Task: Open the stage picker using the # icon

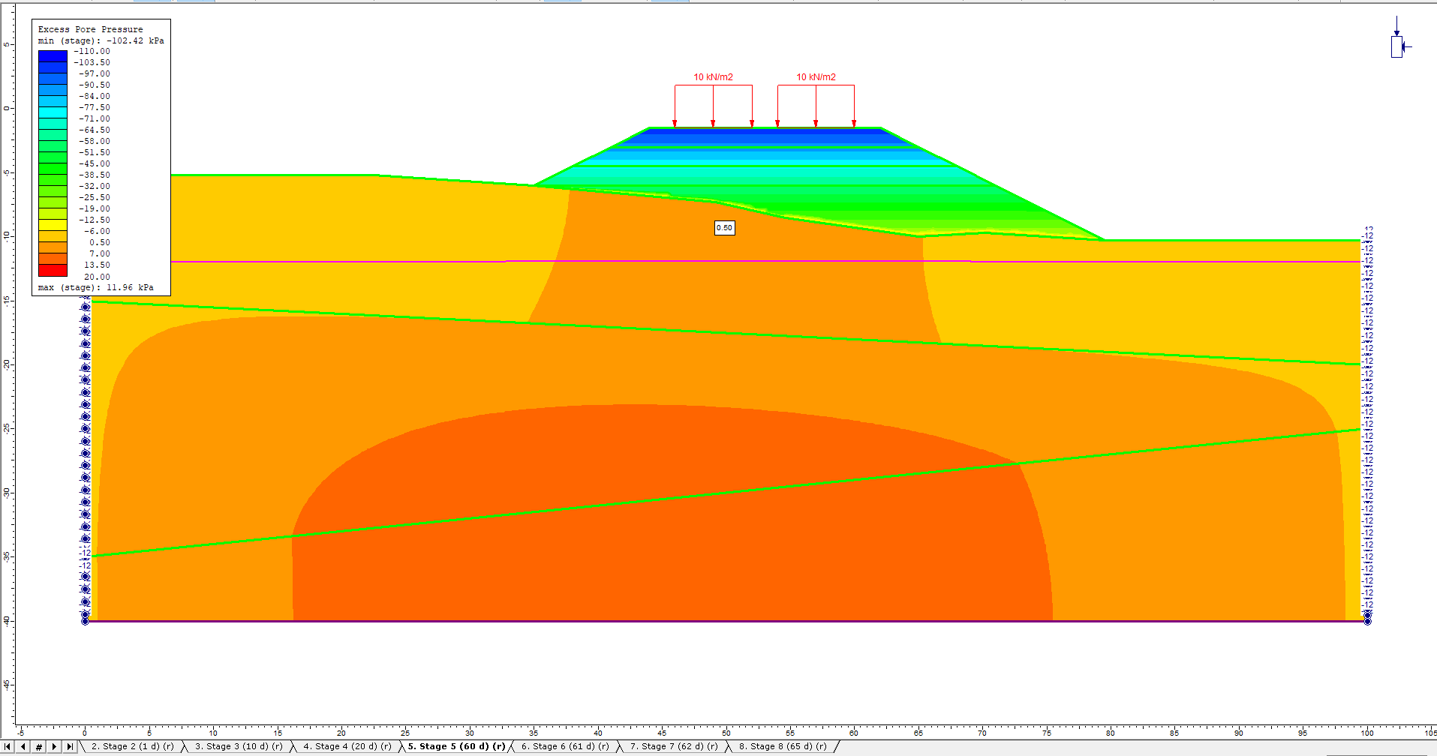Action: point(39,747)
